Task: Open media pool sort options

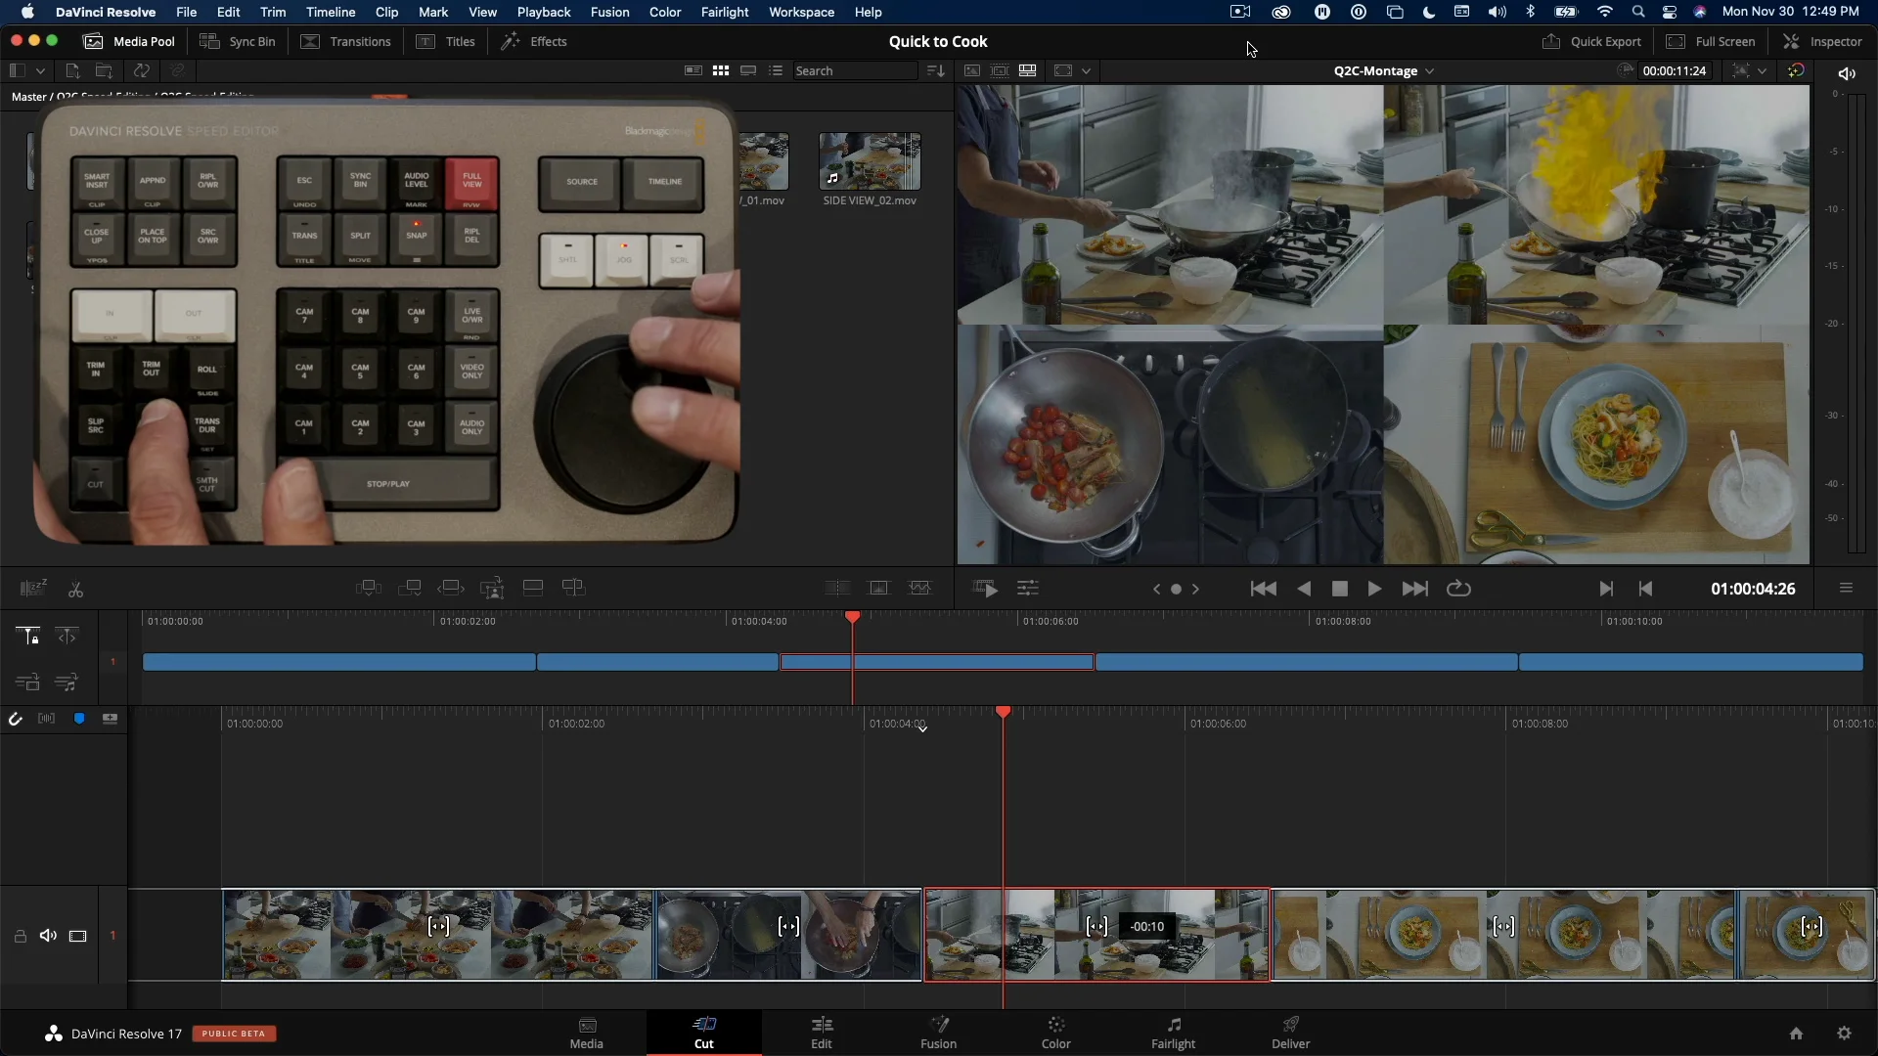Action: [935, 70]
